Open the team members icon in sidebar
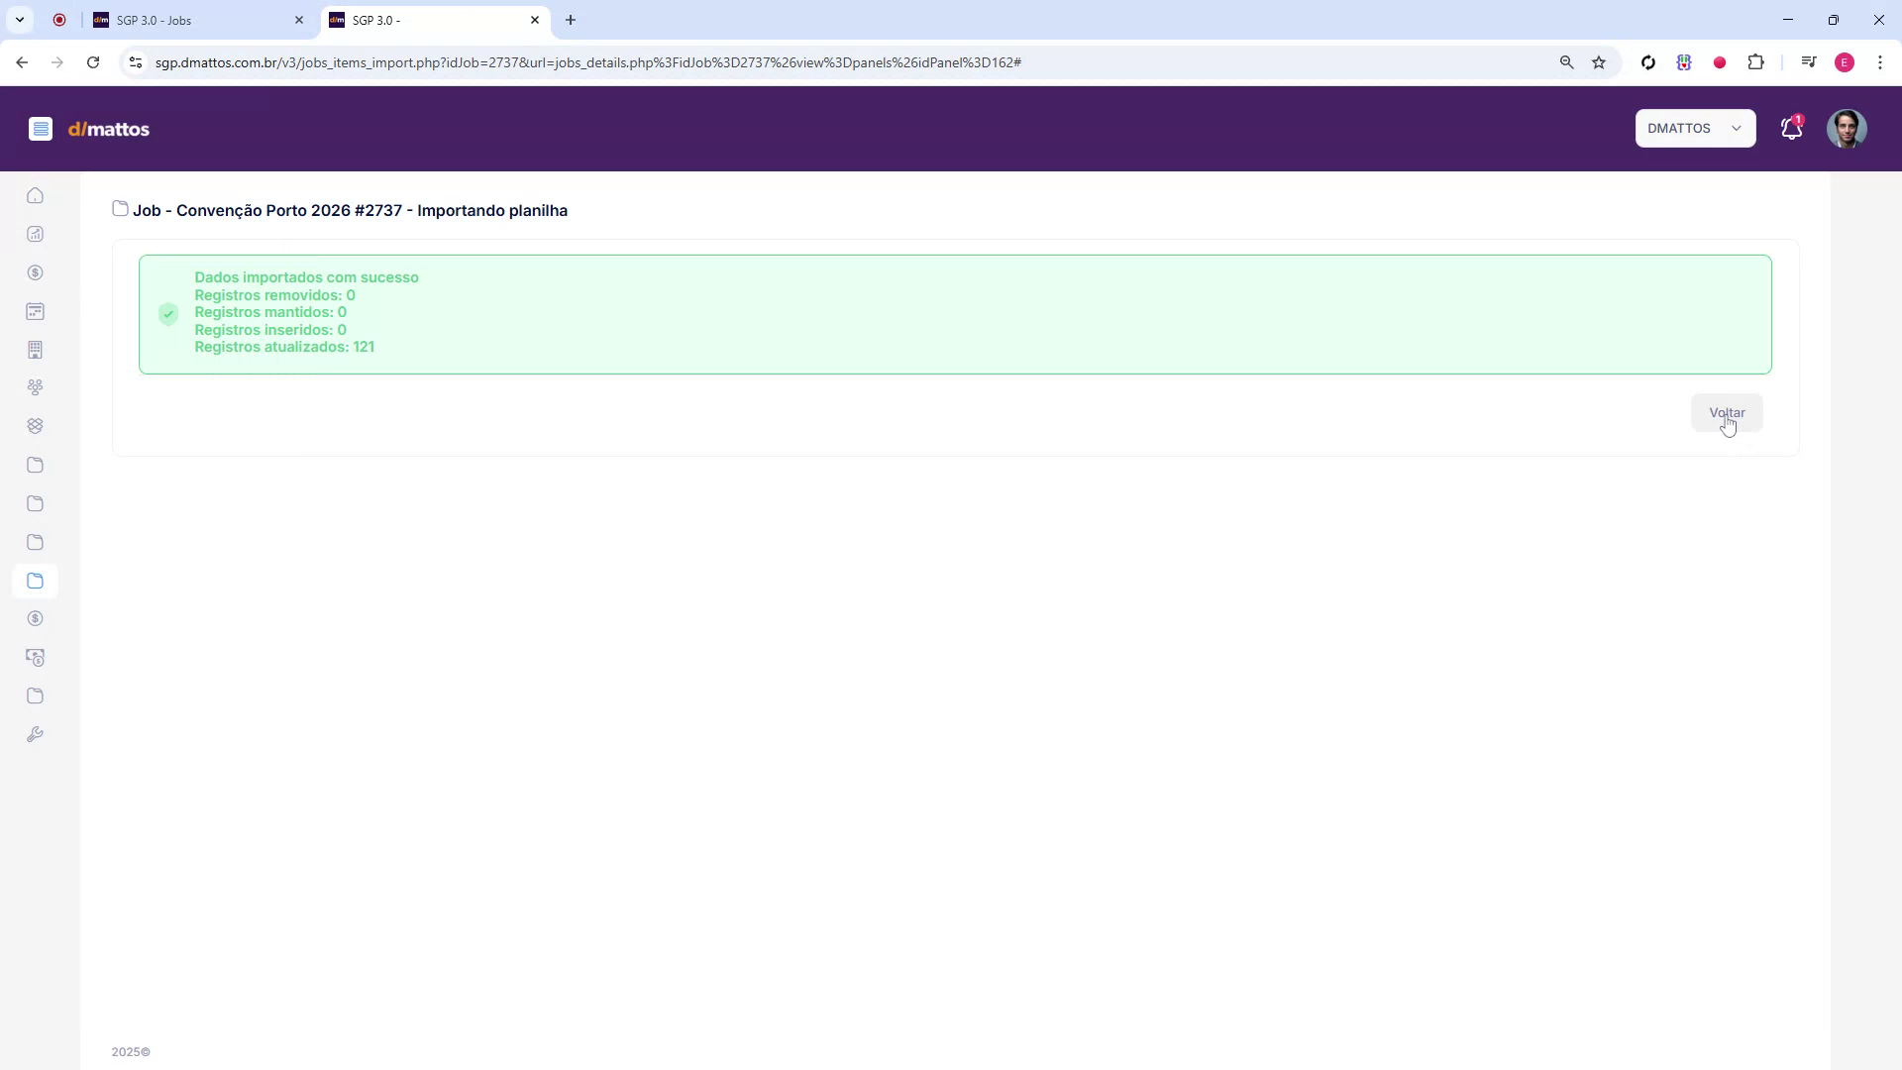 [36, 387]
